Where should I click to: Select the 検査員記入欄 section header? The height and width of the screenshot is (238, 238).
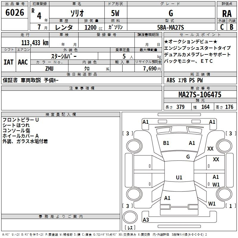point(61,115)
